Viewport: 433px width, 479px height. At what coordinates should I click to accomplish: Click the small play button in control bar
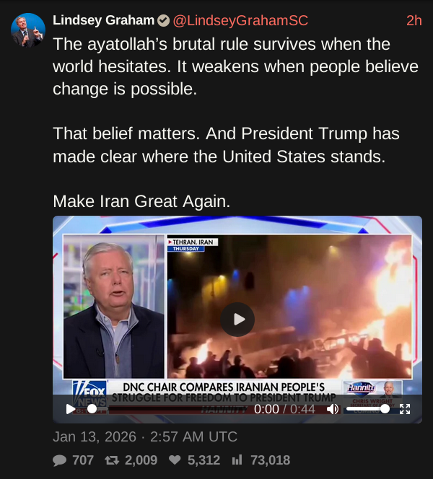tap(71, 409)
